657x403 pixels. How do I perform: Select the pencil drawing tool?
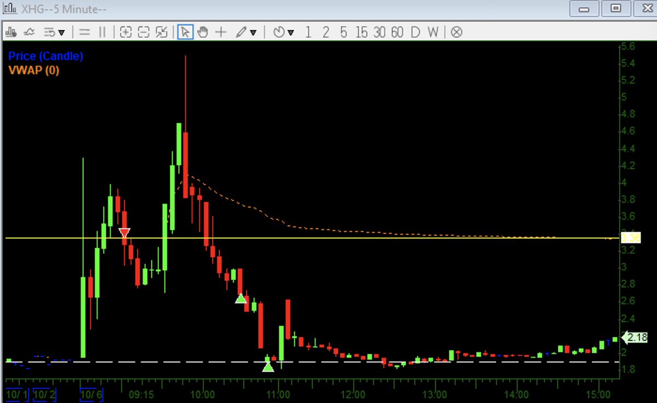click(241, 32)
